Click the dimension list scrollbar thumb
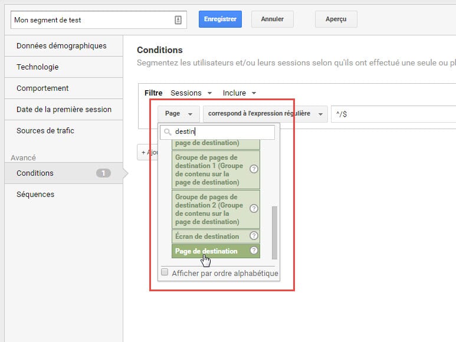This screenshot has height=342, width=456. [x=274, y=232]
